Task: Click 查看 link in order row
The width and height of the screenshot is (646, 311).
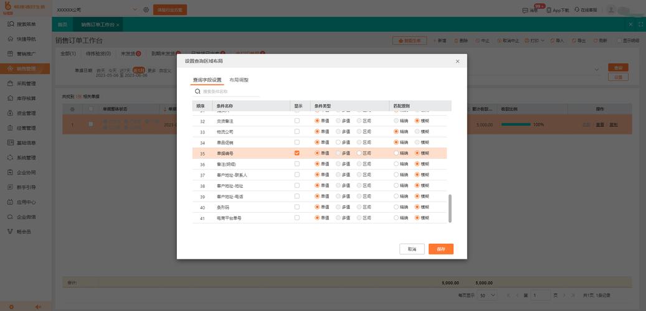Action: 600,124
